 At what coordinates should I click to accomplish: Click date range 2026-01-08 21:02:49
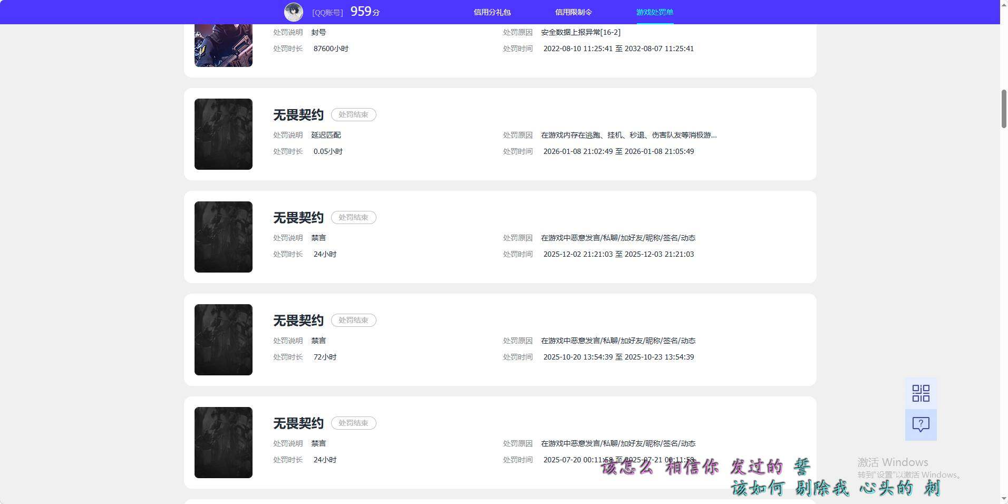point(618,151)
